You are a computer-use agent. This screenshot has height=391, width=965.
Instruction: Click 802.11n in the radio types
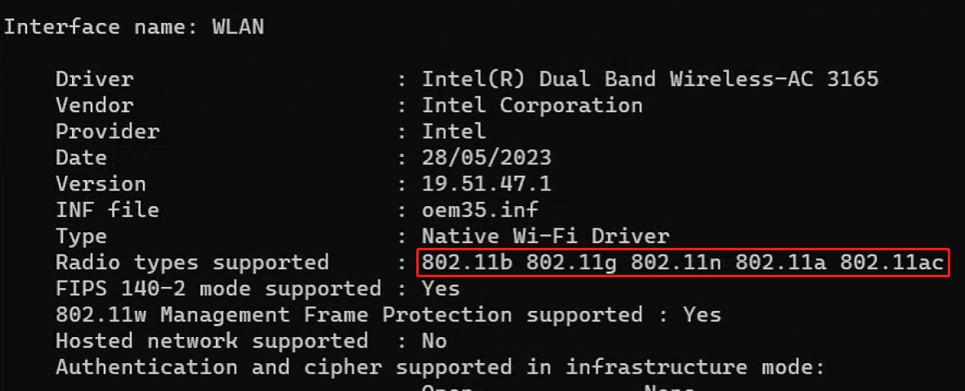676,263
